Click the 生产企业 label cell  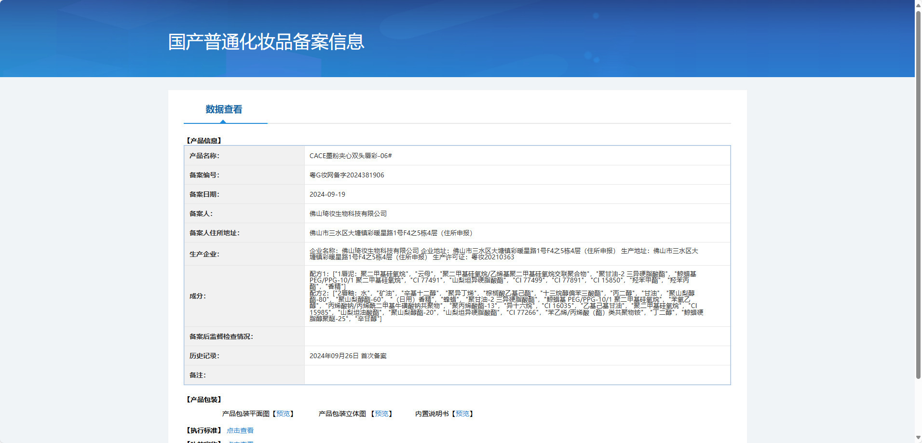click(x=244, y=254)
